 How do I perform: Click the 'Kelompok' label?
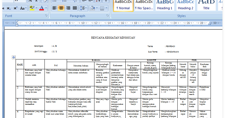(39, 46)
